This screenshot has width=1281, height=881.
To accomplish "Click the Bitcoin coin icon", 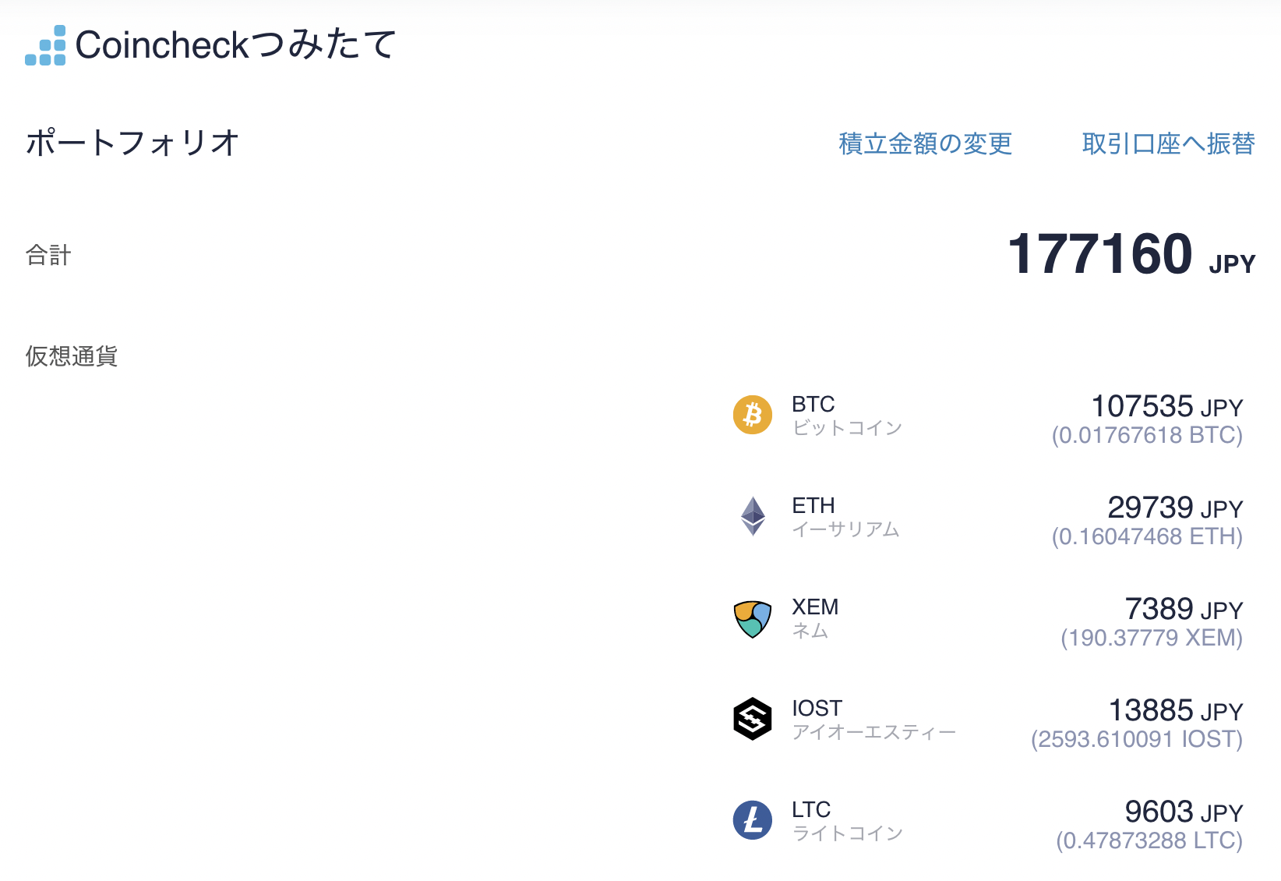I will pos(753,415).
